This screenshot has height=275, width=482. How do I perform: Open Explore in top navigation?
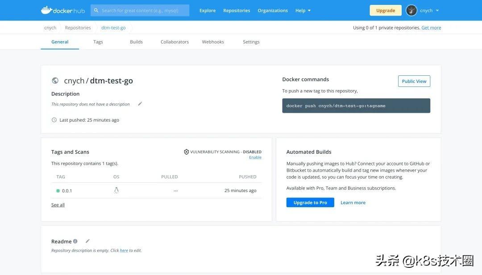[x=208, y=10]
